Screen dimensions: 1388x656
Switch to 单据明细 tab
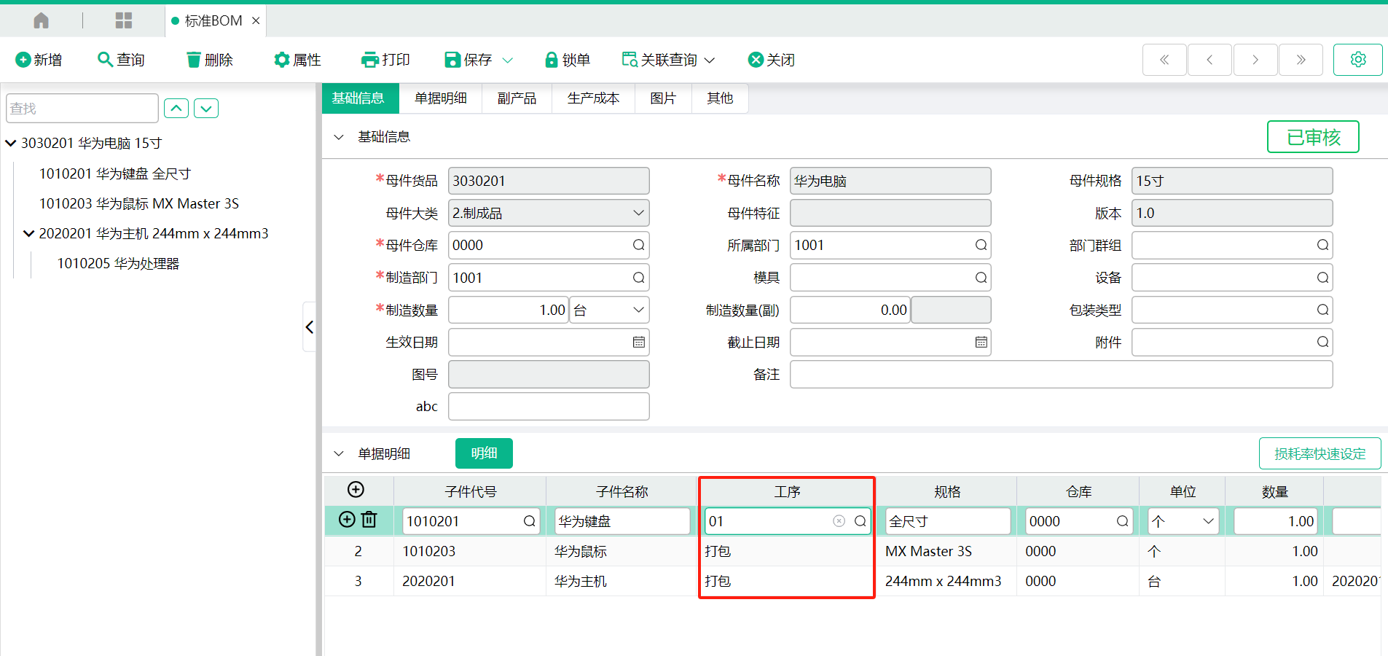(441, 98)
